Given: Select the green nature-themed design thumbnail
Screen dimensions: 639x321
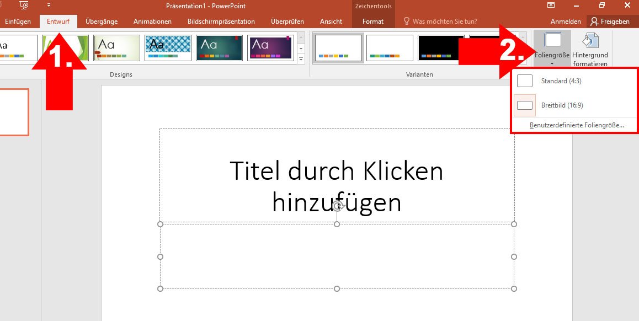Looking at the screenshot, I should [65, 47].
